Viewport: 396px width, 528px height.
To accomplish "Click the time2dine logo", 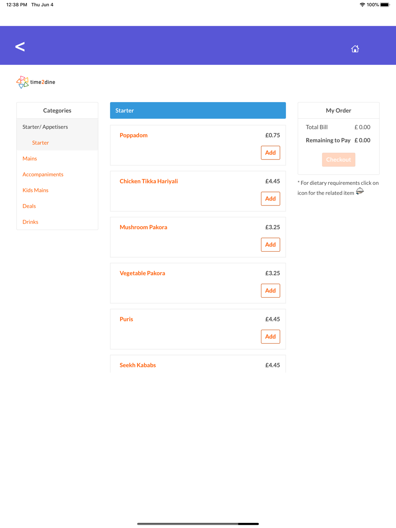I will click(36, 82).
